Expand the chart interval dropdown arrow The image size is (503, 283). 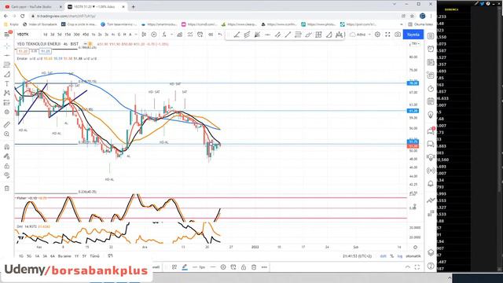coord(136,35)
